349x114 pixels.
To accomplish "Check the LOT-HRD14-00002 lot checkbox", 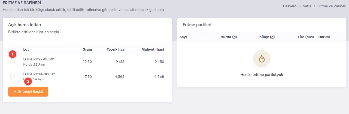I will pos(13,76).
